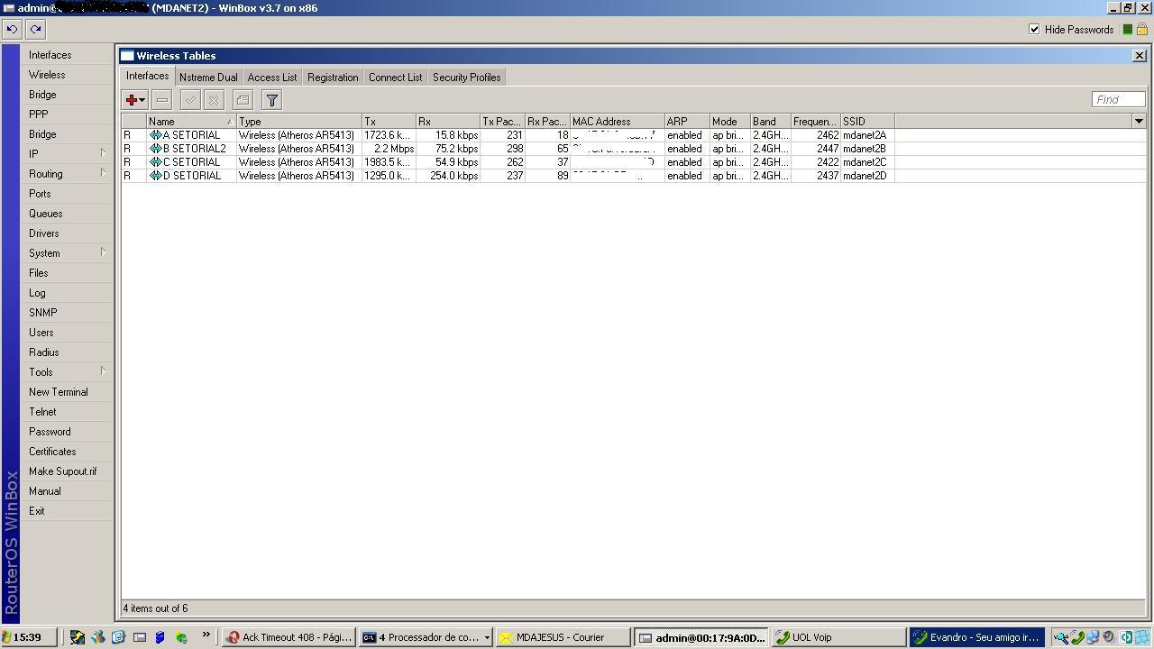1154x649 pixels.
Task: Open the Security Profiles tab
Action: pos(466,78)
